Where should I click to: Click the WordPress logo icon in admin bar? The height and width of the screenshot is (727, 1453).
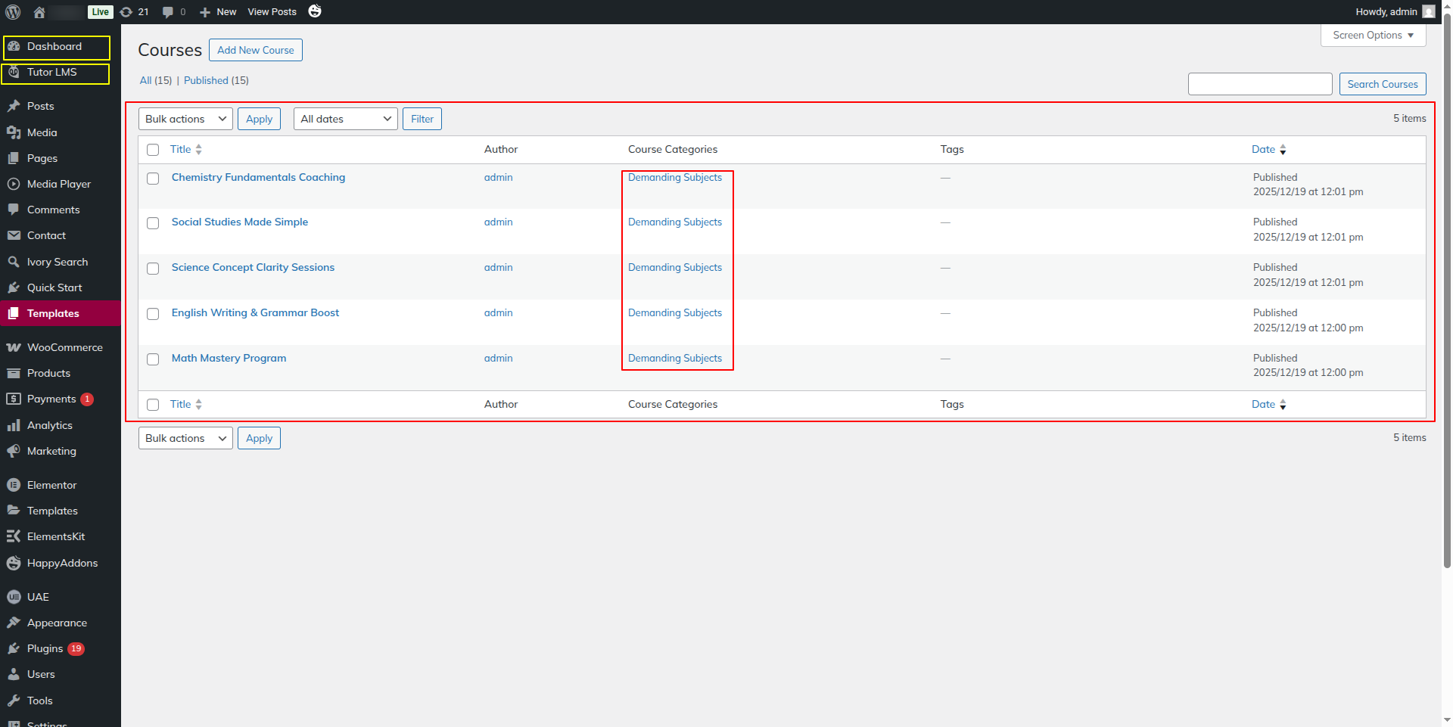[x=13, y=12]
